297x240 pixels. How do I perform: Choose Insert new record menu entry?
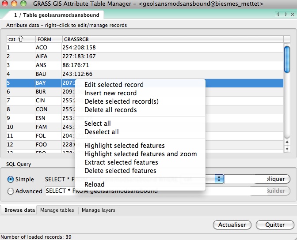tap(110, 93)
